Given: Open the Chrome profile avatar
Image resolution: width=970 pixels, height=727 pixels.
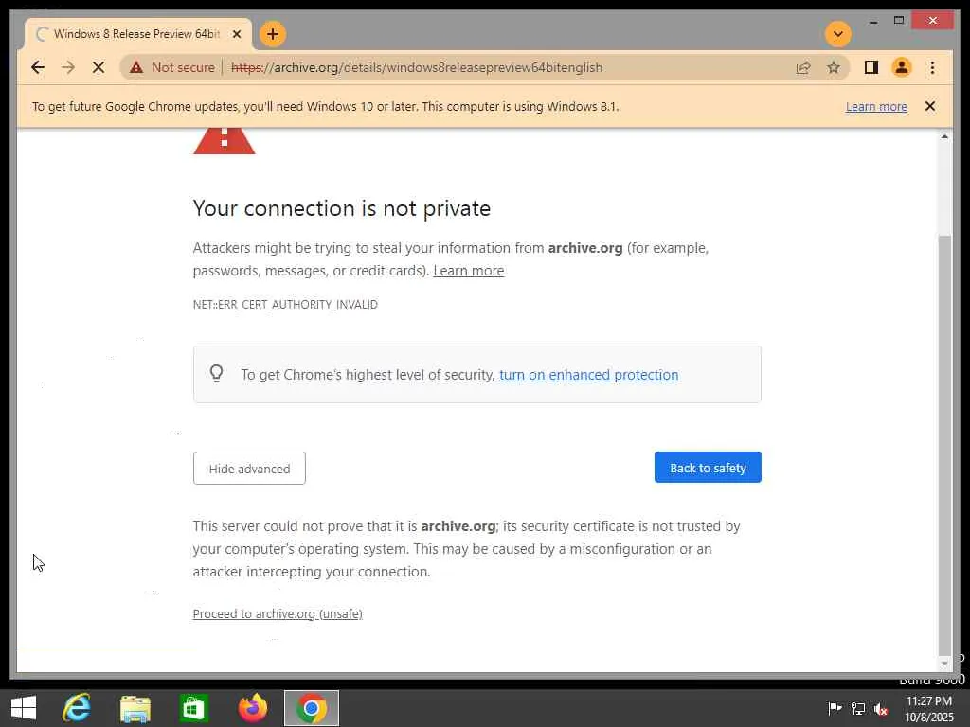Looking at the screenshot, I should coord(902,67).
